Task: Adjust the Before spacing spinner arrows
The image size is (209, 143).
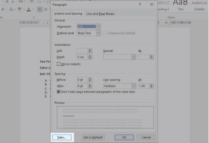Action: tap(90, 80)
